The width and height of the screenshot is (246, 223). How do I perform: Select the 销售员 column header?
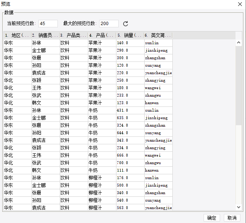tap(45, 35)
